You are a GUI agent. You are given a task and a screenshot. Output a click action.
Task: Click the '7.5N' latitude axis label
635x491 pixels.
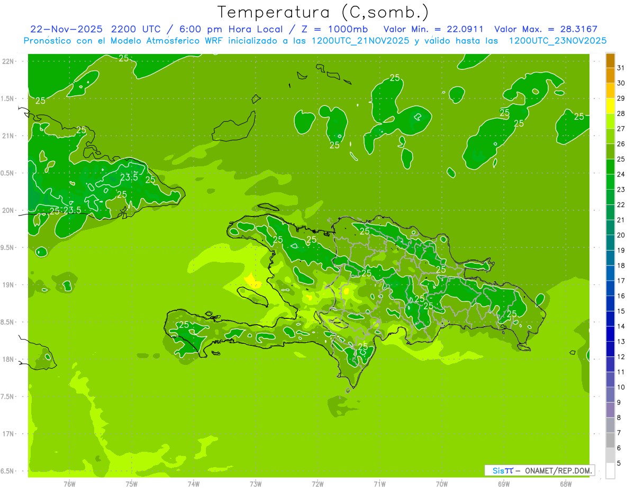tap(7, 397)
